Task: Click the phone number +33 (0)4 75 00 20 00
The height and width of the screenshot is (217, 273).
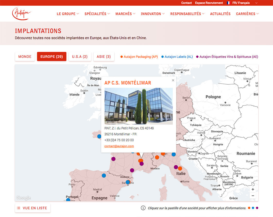Action: [x=119, y=140]
